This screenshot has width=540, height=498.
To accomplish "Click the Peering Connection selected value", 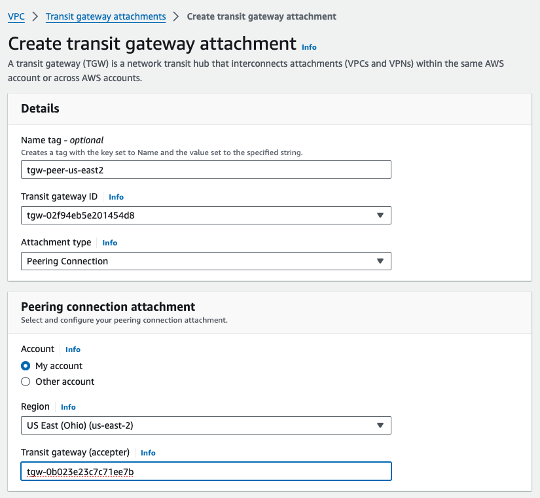I will [x=67, y=261].
